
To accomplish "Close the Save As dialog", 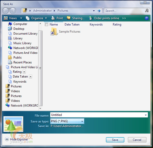I will (x=145, y=2).
